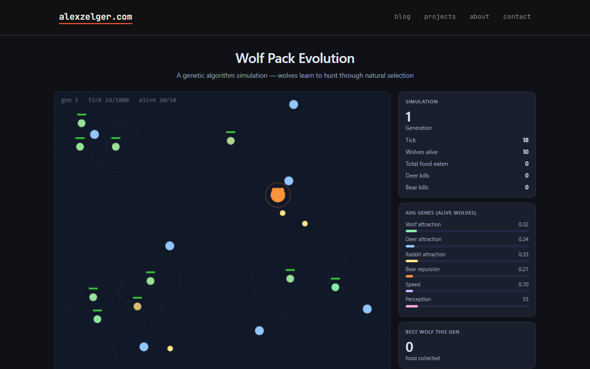
Task: Click the Bear repulsion gene bar
Action: point(467,276)
